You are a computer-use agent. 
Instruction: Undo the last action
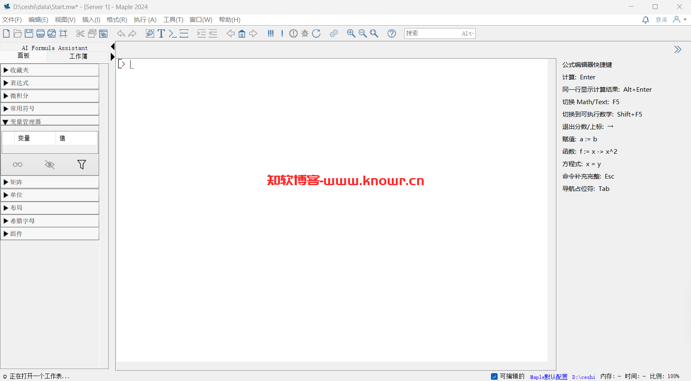(x=121, y=33)
